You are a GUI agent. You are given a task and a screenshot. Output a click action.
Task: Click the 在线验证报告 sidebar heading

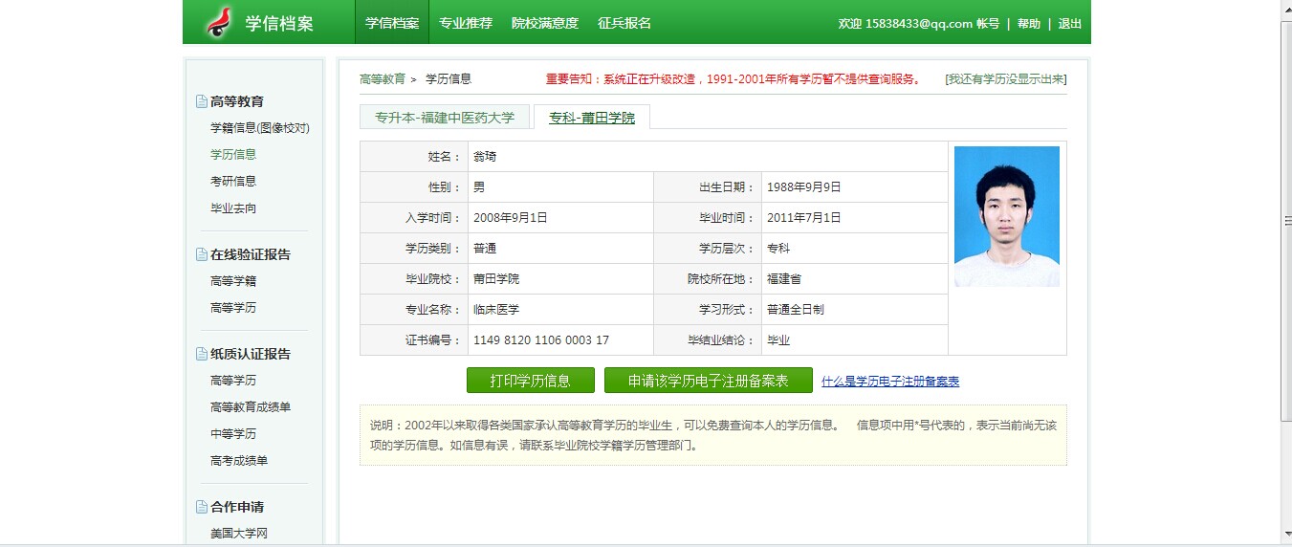251,254
